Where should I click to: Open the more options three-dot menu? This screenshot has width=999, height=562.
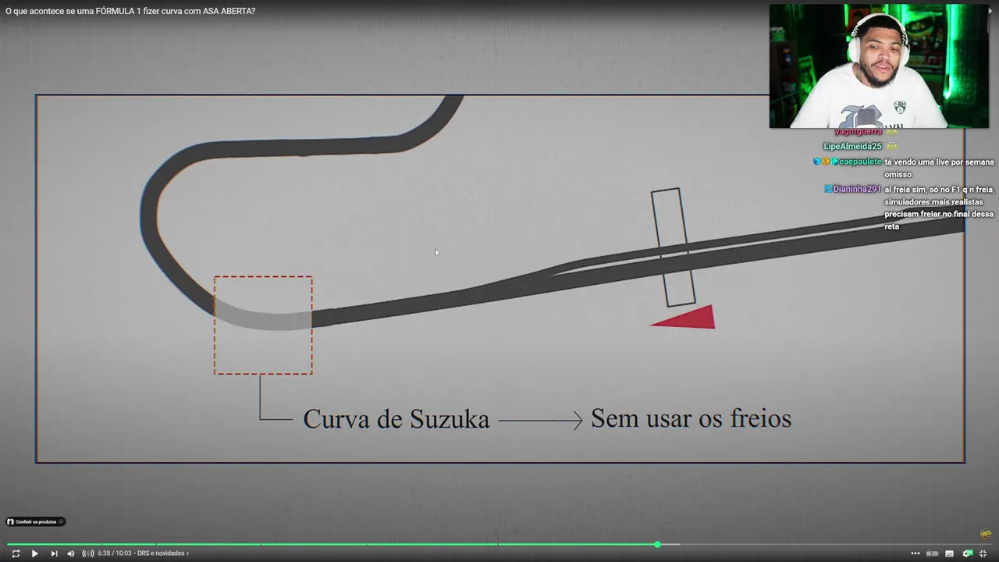point(915,553)
